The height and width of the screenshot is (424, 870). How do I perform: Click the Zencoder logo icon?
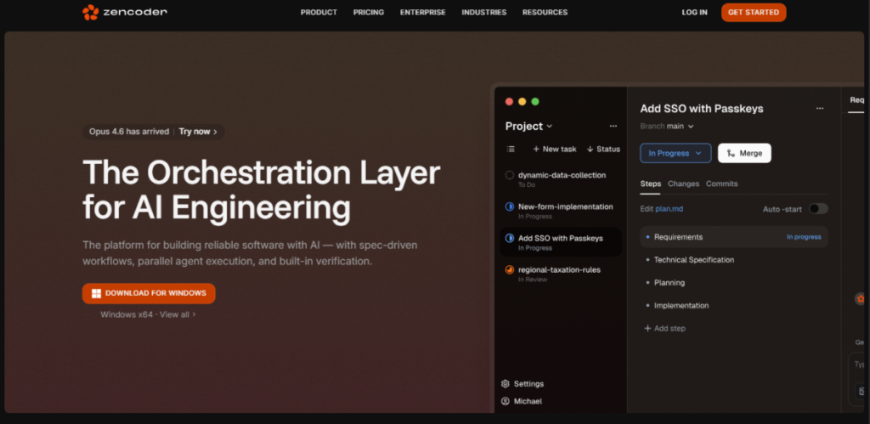click(x=90, y=12)
